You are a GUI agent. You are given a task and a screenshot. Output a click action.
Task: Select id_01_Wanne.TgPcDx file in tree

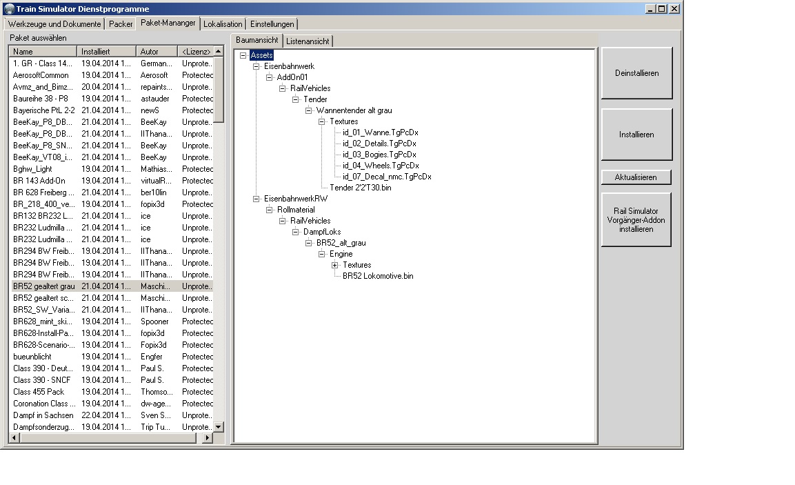coord(380,132)
